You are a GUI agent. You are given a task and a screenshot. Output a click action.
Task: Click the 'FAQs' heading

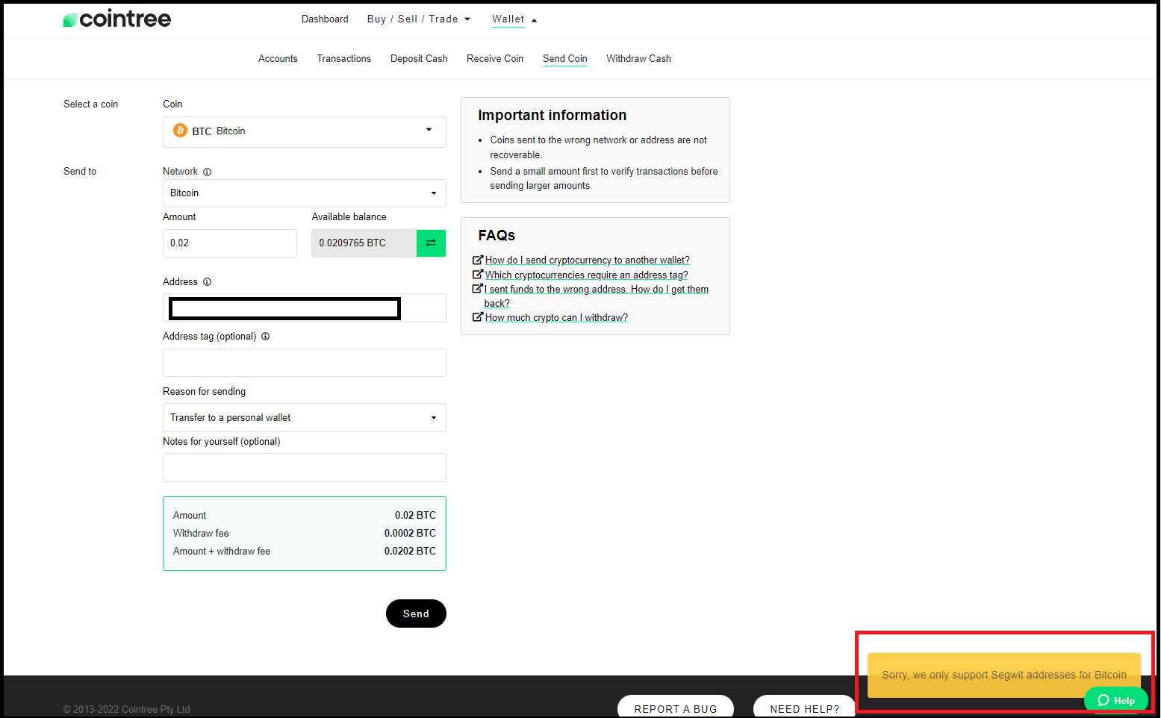pyautogui.click(x=497, y=236)
